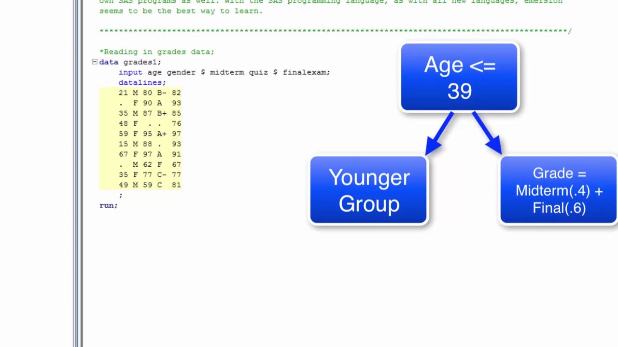Click the 'run;' statement
618x347 pixels.
point(109,205)
